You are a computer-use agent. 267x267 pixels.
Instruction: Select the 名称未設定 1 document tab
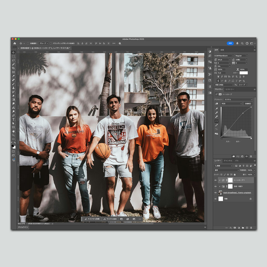pos(45,48)
